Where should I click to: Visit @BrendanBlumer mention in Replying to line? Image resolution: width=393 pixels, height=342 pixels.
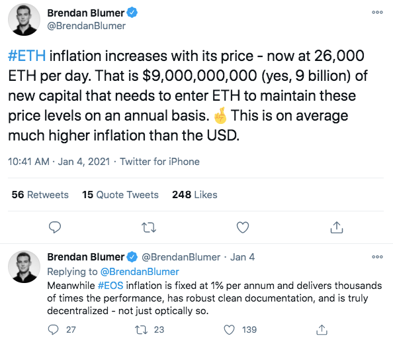(140, 272)
